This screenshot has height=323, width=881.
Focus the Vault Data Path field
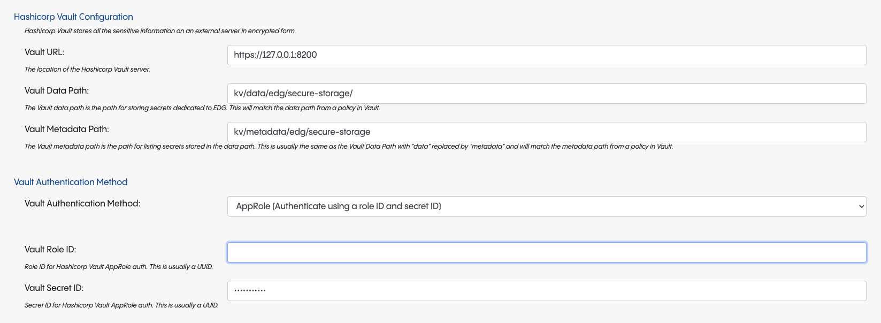point(547,94)
